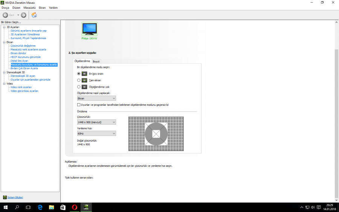Open 'Video renk ayarları' task
This screenshot has width=339, height=212.
pyautogui.click(x=21, y=87)
